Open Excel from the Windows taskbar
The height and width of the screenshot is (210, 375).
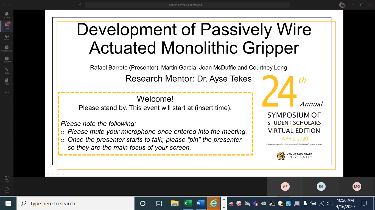187,203
